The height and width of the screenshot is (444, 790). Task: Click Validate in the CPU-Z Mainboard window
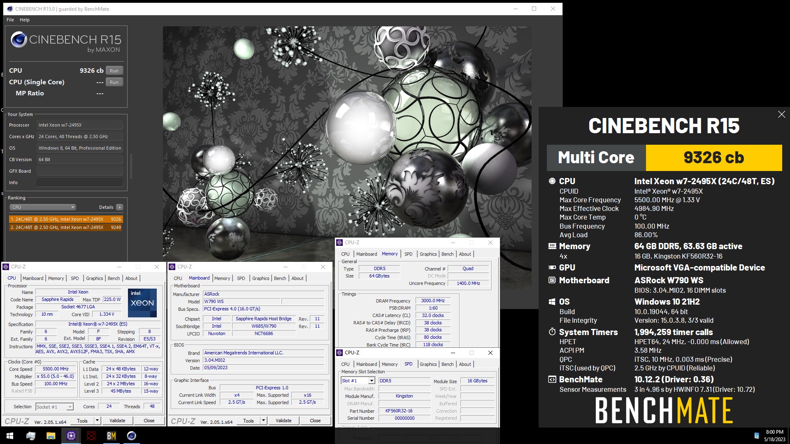(283, 421)
